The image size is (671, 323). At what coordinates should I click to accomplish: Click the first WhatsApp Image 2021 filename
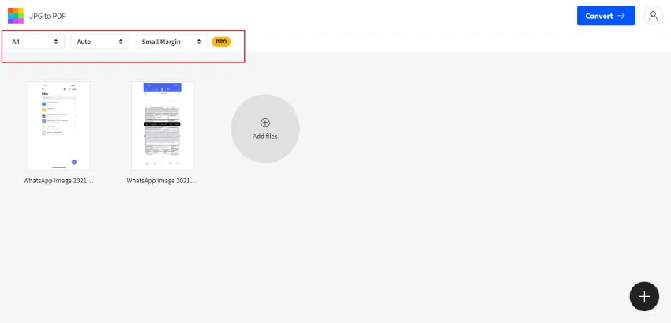(58, 181)
